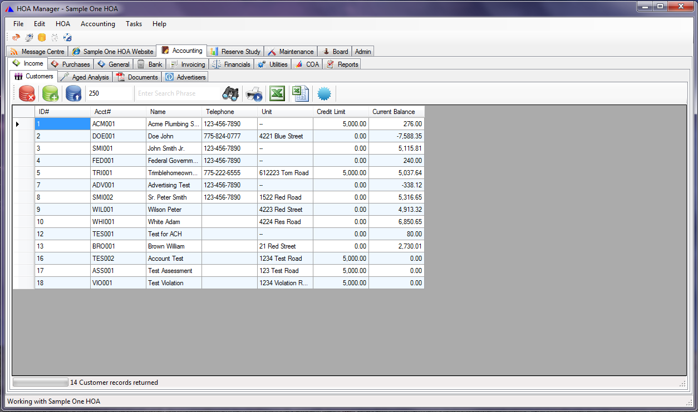Click the blue upload database icon
The width and height of the screenshot is (698, 412).
tap(73, 93)
